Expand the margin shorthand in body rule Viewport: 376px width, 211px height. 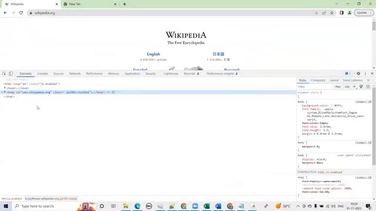click(315, 134)
